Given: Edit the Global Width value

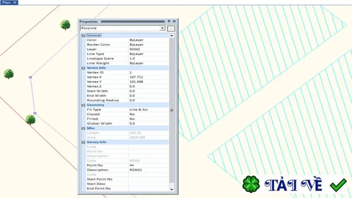Looking at the screenshot, I should (149, 124).
